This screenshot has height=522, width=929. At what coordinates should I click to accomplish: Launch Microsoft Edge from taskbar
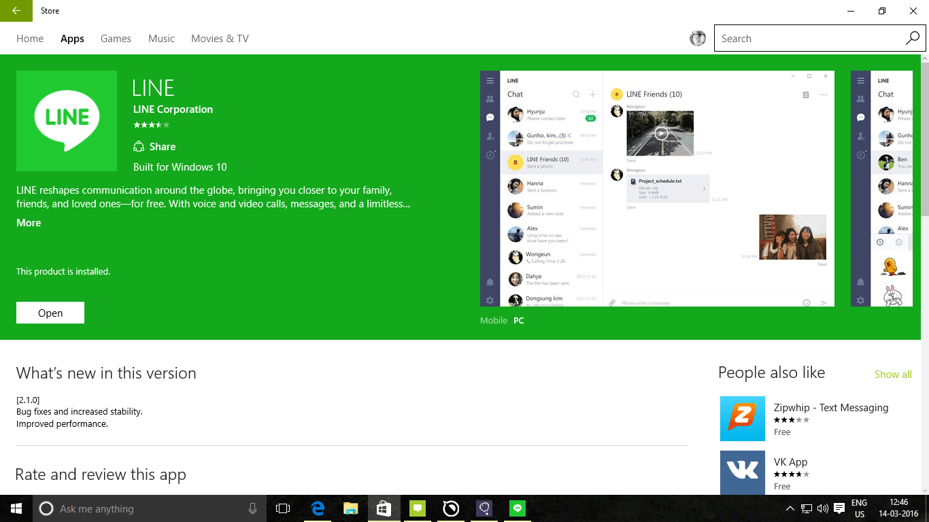[x=318, y=508]
